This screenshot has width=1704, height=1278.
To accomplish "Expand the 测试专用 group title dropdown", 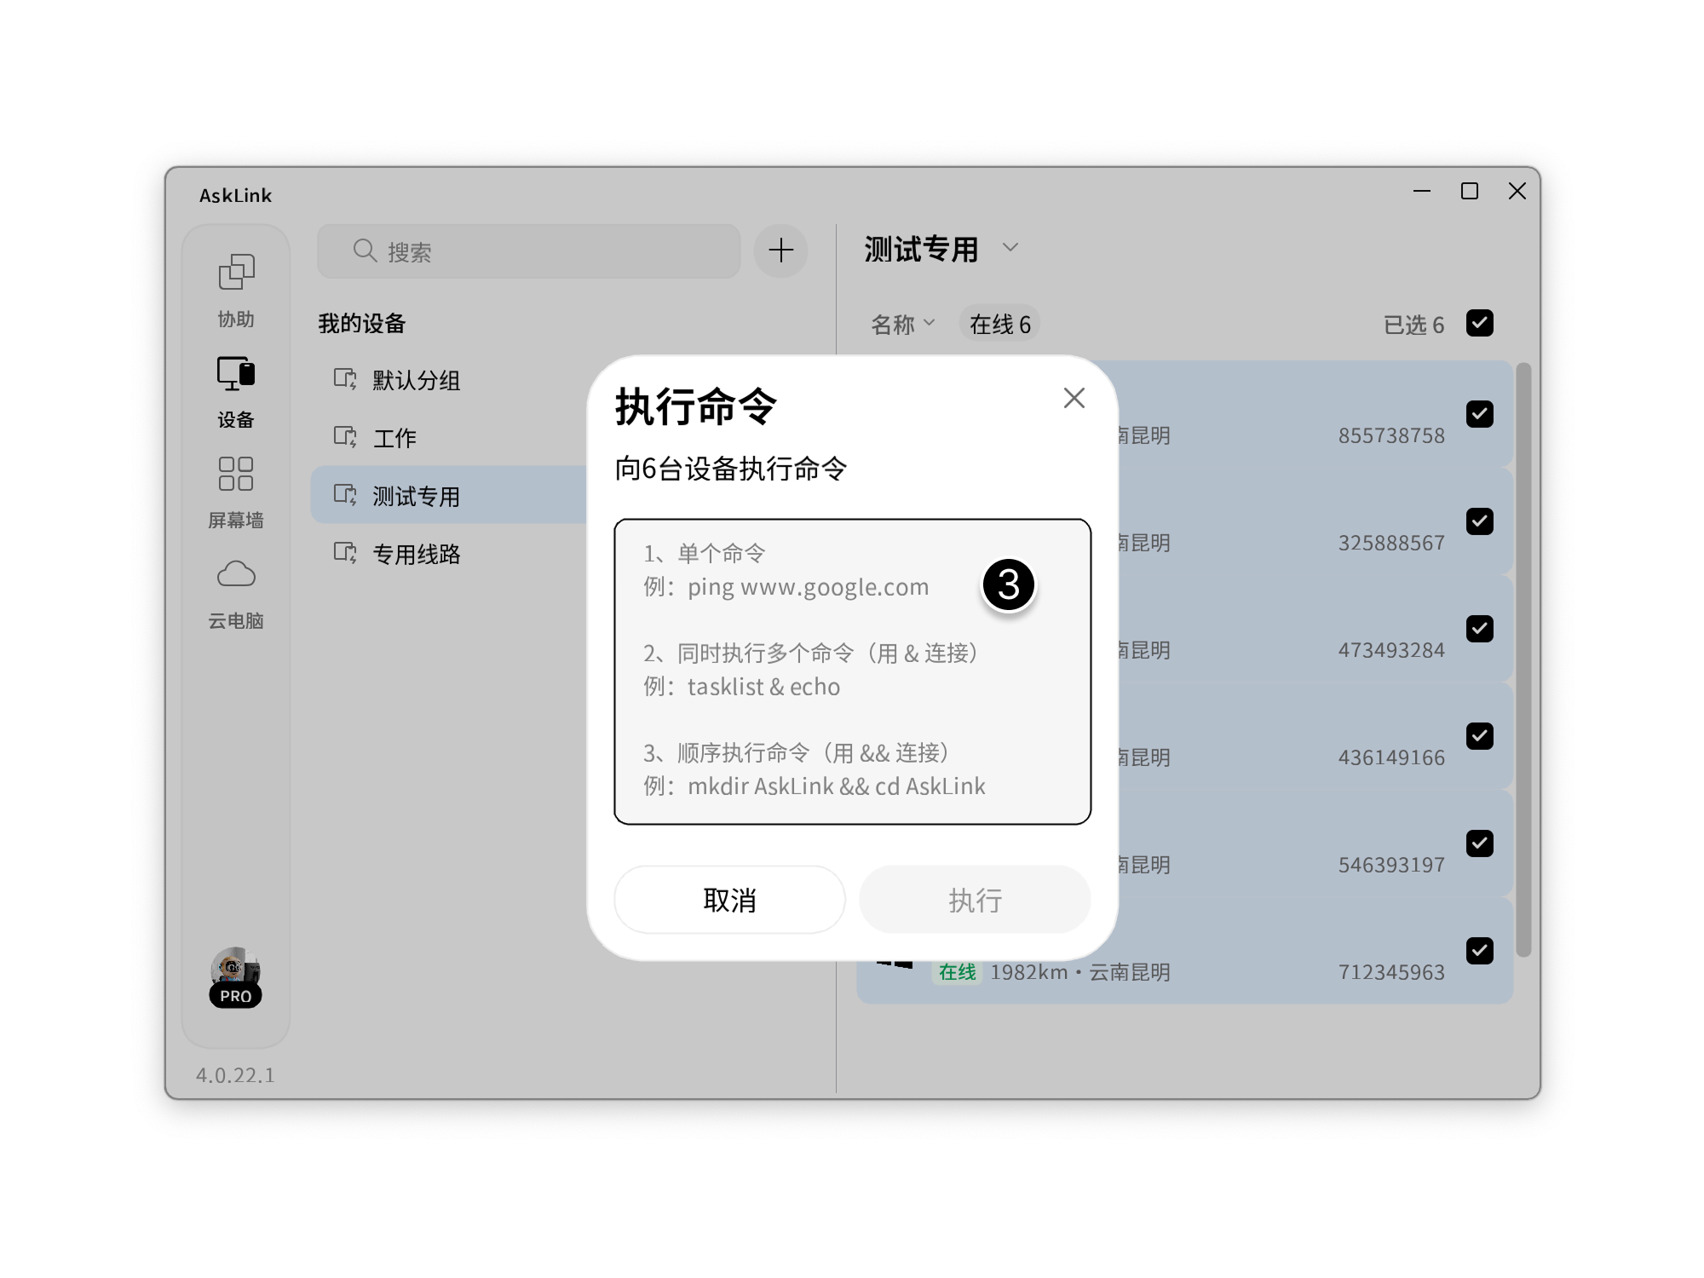I will tap(1011, 248).
